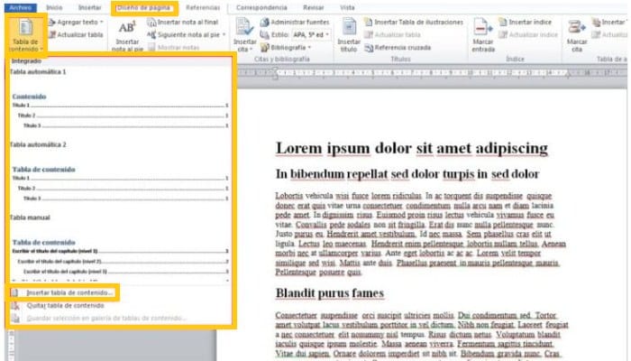Viewport: 631px width, 361px height.
Task: Click the Insertar título icon
Action: (x=349, y=27)
